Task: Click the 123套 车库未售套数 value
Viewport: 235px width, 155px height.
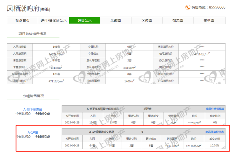Action: 56,74
